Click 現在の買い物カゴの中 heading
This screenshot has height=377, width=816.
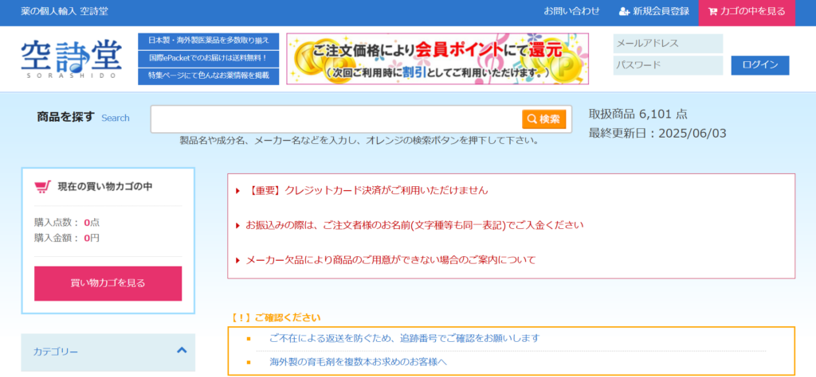tap(104, 187)
